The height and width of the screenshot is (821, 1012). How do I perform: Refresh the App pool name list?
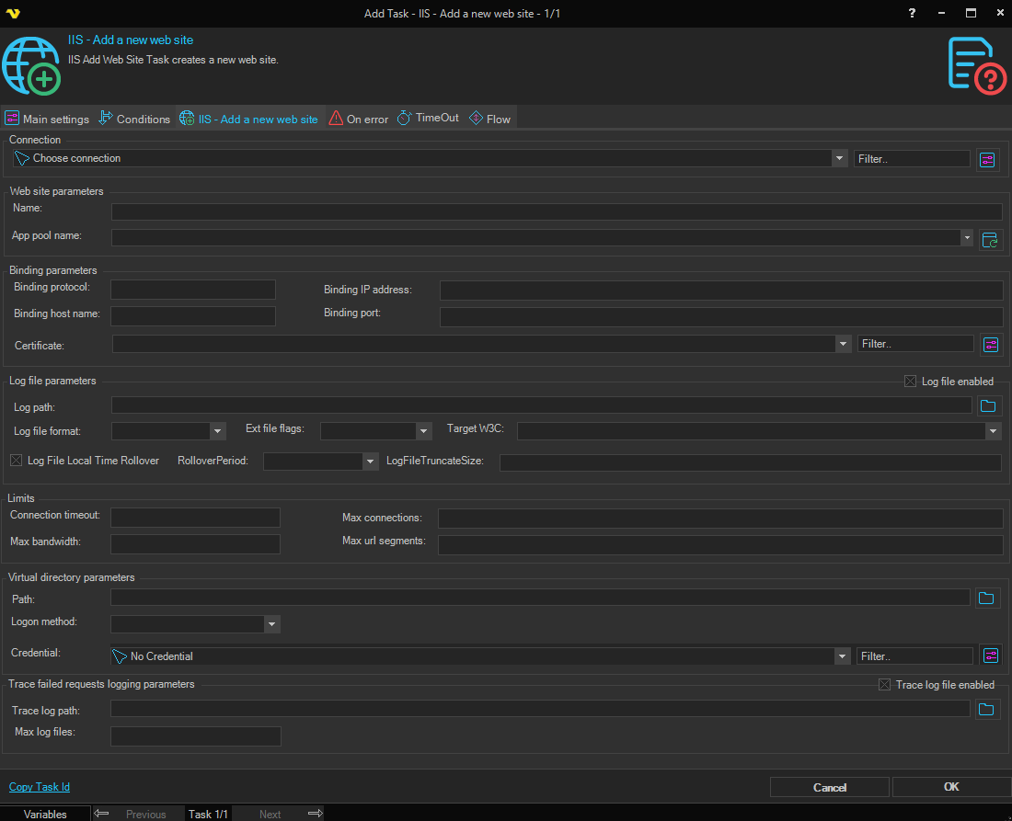[x=989, y=240]
